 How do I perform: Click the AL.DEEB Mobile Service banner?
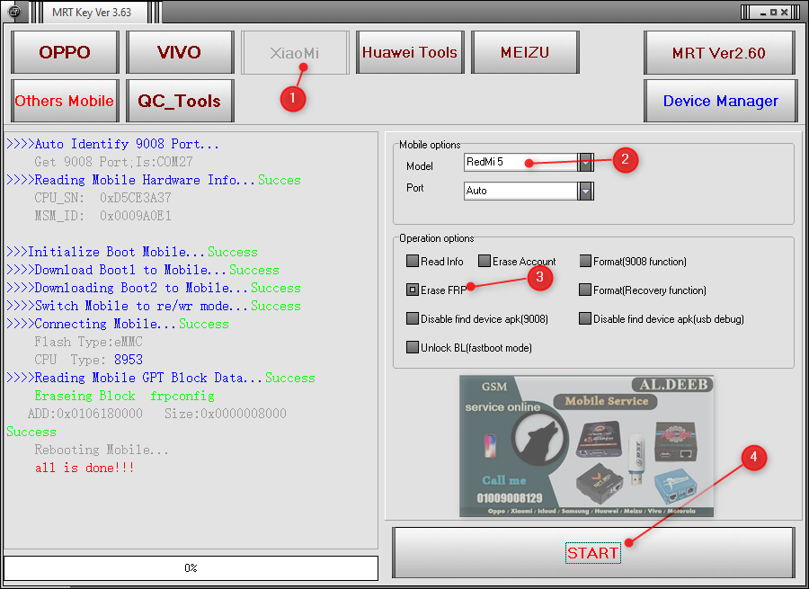click(587, 446)
